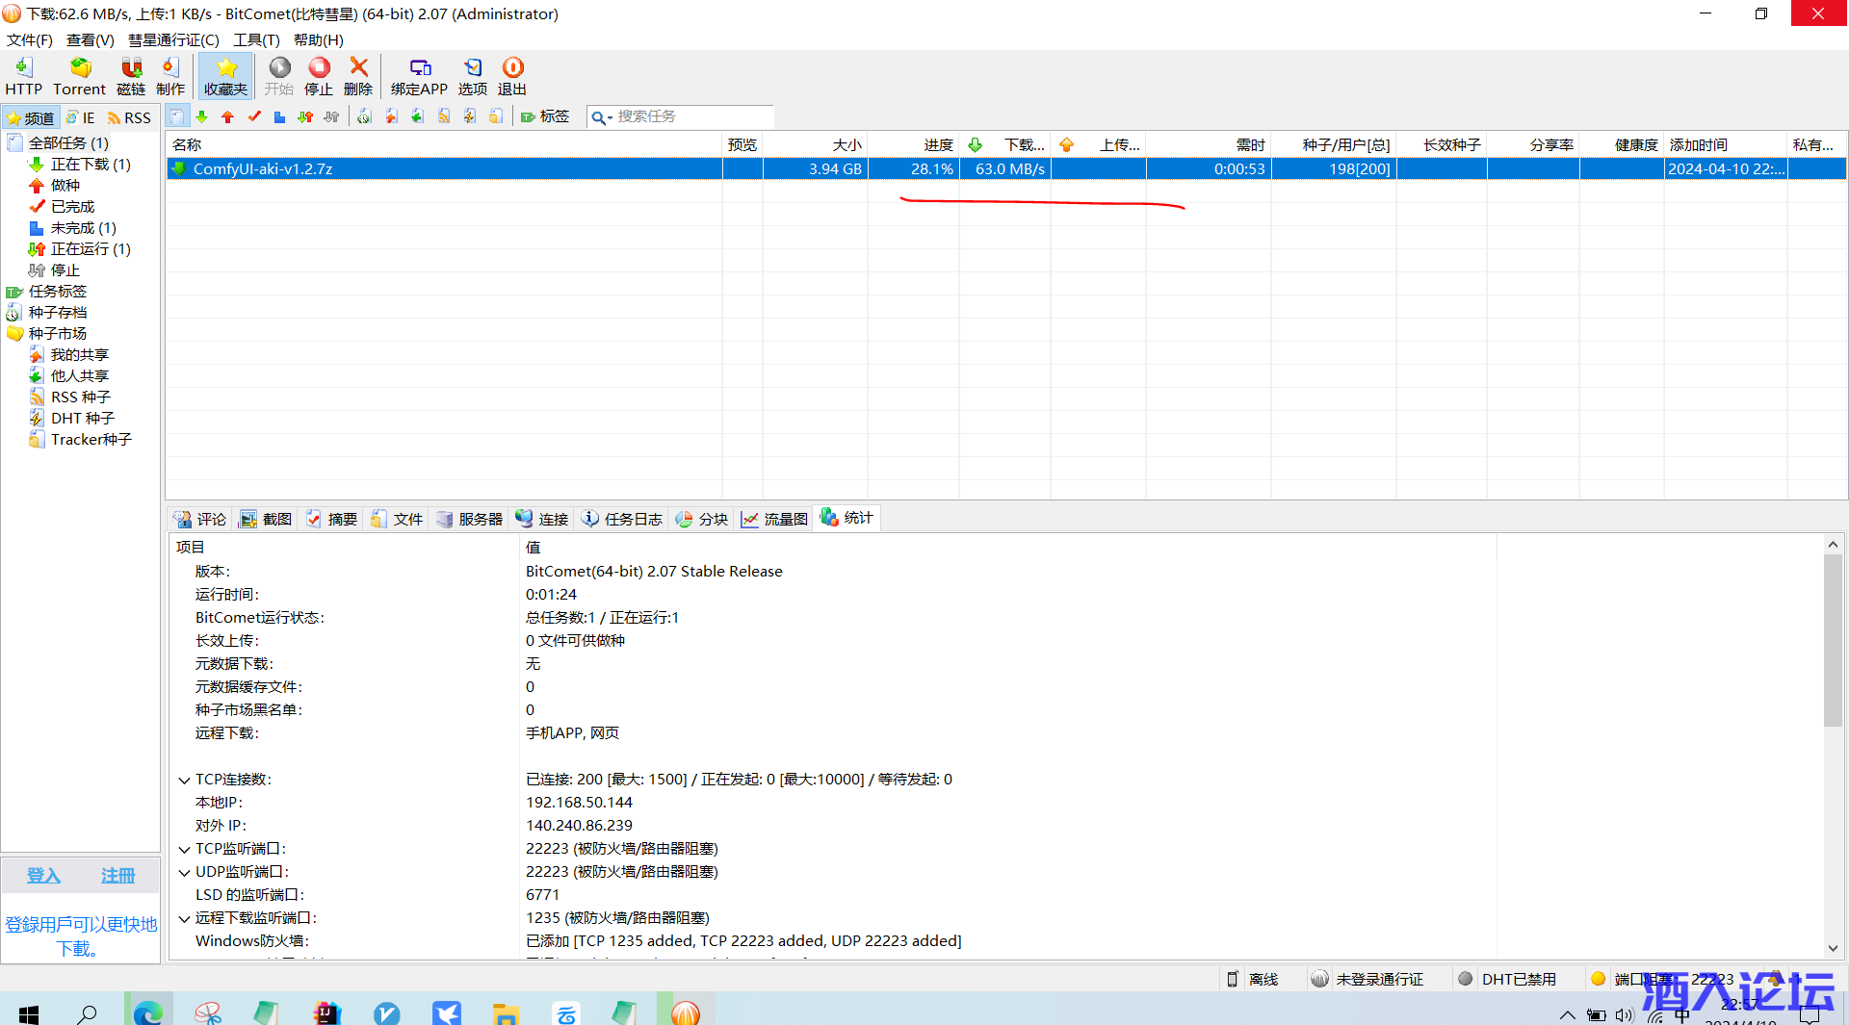Click the 退出 exit icon
This screenshot has width=1849, height=1025.
(512, 76)
